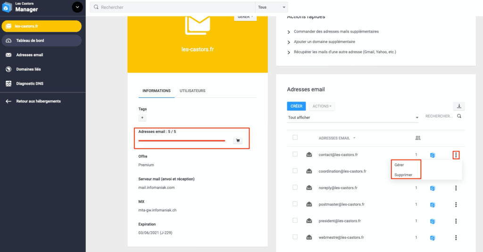This screenshot has height=252, width=483.
Task: Sort by the ADRESSES EMAIL column arrow
Action: click(354, 138)
